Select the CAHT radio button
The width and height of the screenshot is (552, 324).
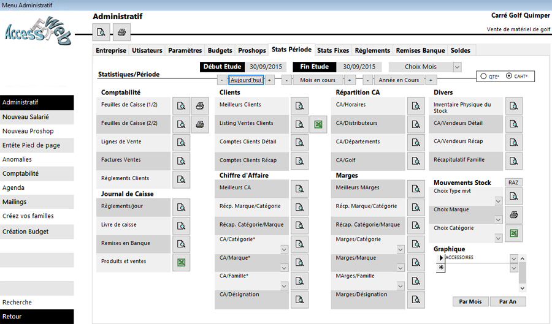tap(509, 77)
